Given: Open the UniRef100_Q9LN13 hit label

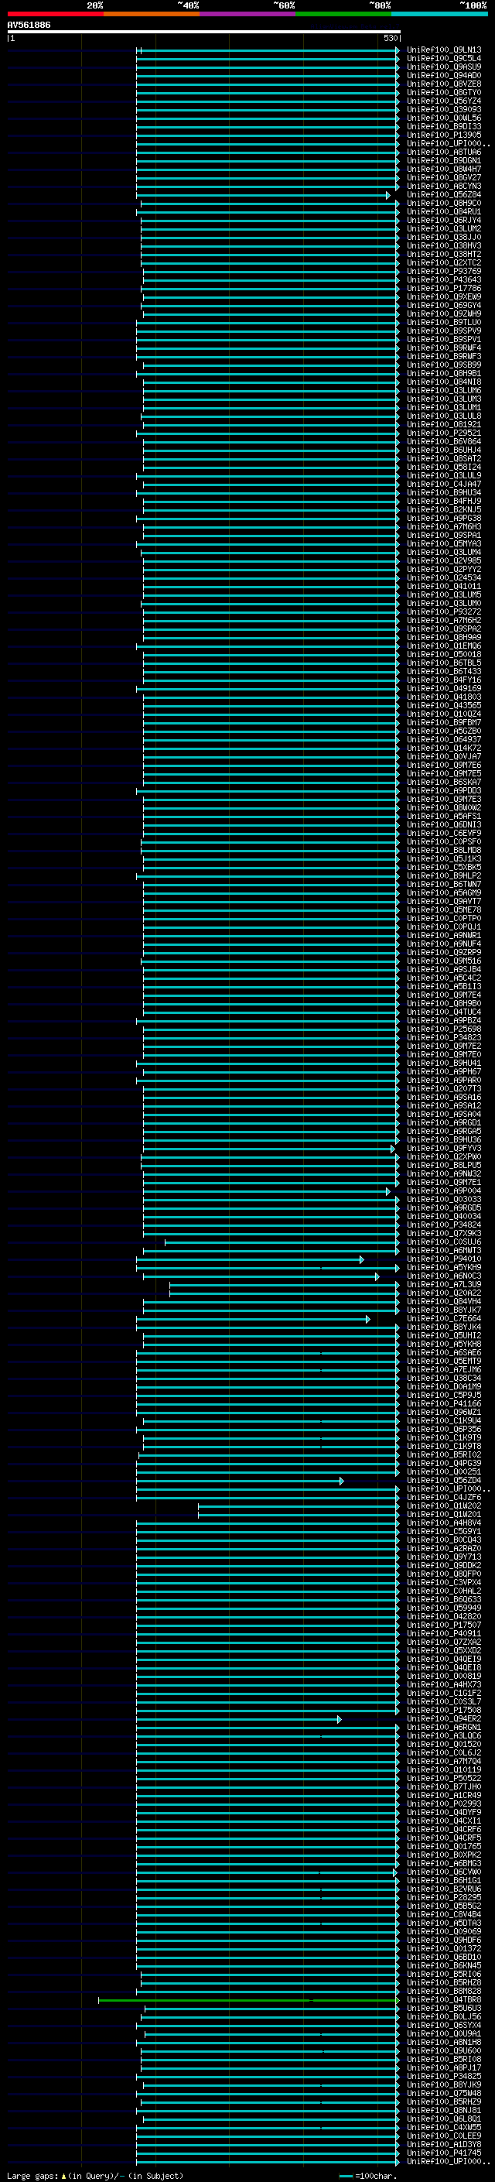Looking at the screenshot, I should coord(444,51).
